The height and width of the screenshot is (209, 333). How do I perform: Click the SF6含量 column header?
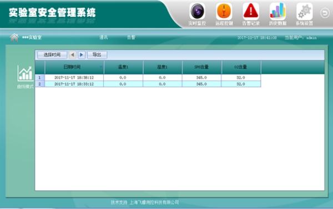202,67
